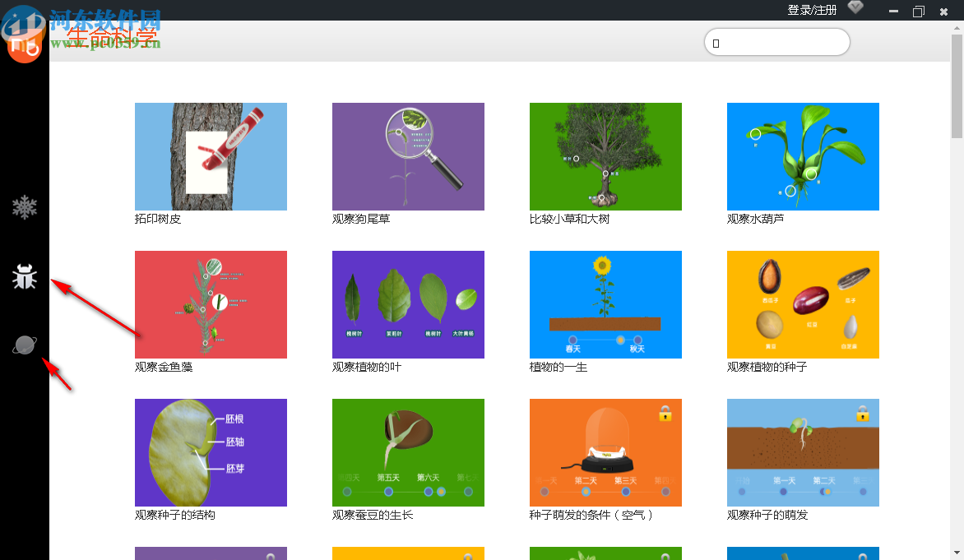Open the 观察植物的叶 leaves thumbnail
This screenshot has width=964, height=560.
408,304
